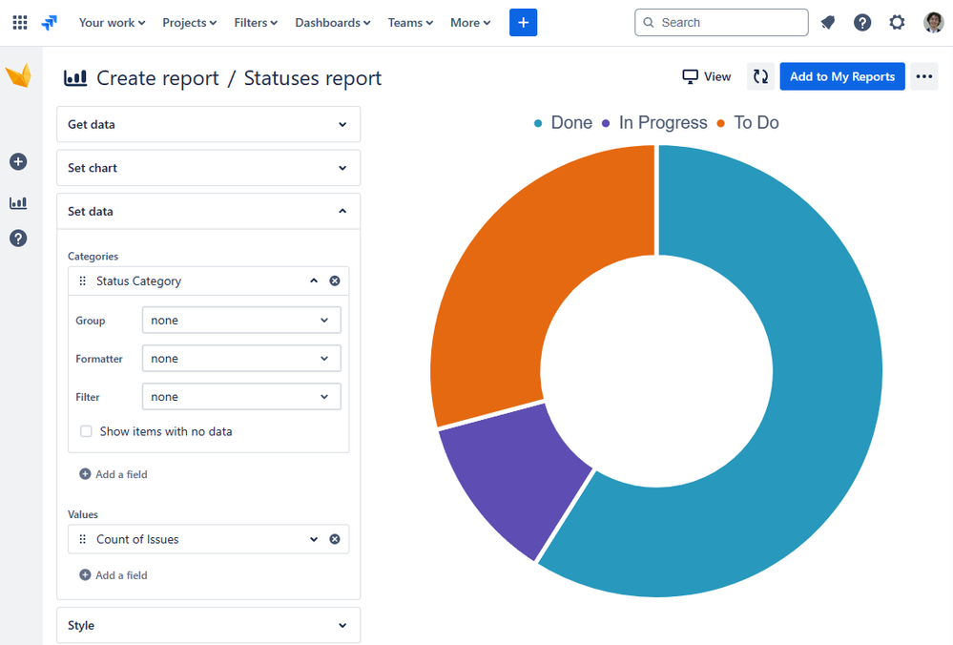
Task: Toggle the To Do legend series
Action: [748, 123]
